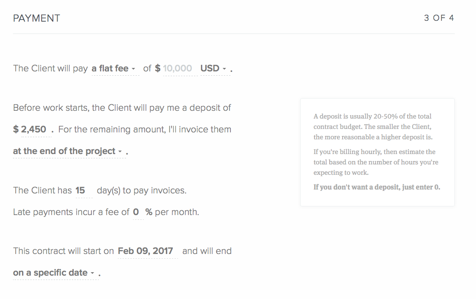The image size is (476, 299).
Task: Click the PAYMENT section heading
Action: coord(36,18)
